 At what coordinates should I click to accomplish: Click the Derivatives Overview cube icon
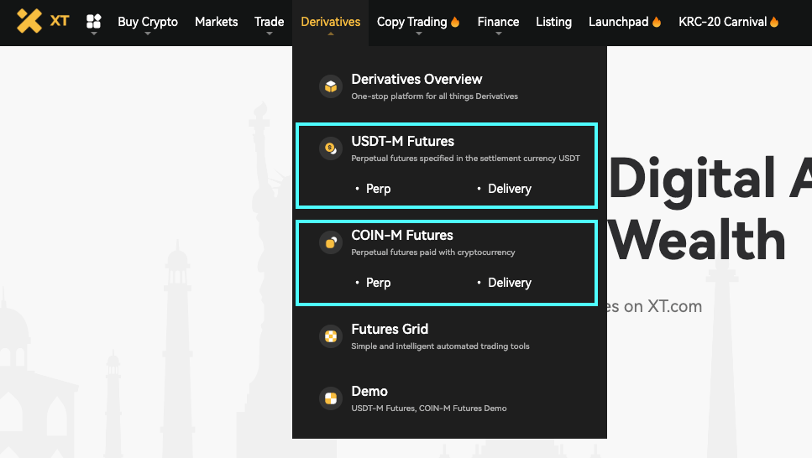click(331, 86)
